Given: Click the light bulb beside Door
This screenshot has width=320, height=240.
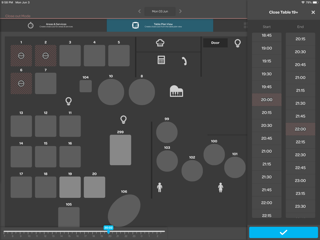Looking at the screenshot, I should tap(237, 43).
